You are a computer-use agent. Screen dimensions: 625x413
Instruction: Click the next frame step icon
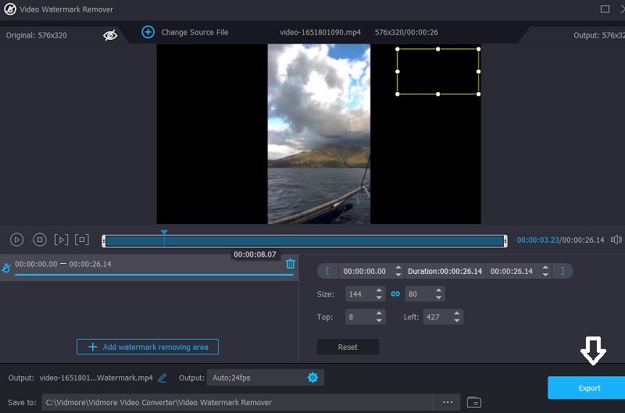62,240
